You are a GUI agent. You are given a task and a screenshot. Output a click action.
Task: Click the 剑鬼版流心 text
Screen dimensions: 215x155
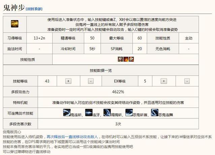(x=12, y=132)
